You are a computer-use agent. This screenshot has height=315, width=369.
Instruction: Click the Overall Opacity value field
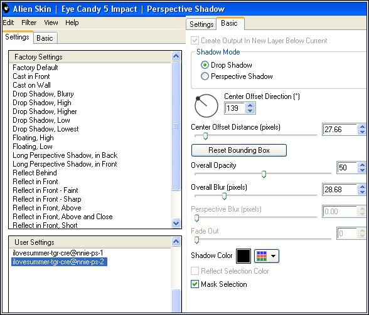click(x=348, y=167)
